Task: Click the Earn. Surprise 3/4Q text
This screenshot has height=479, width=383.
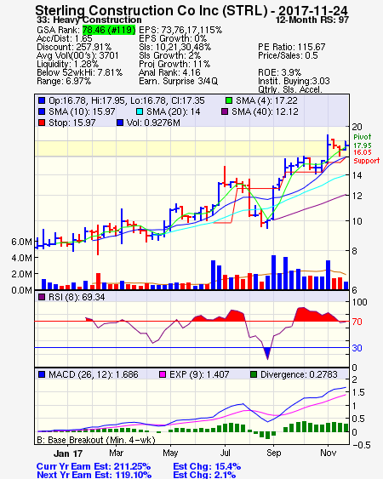Action: 178,82
